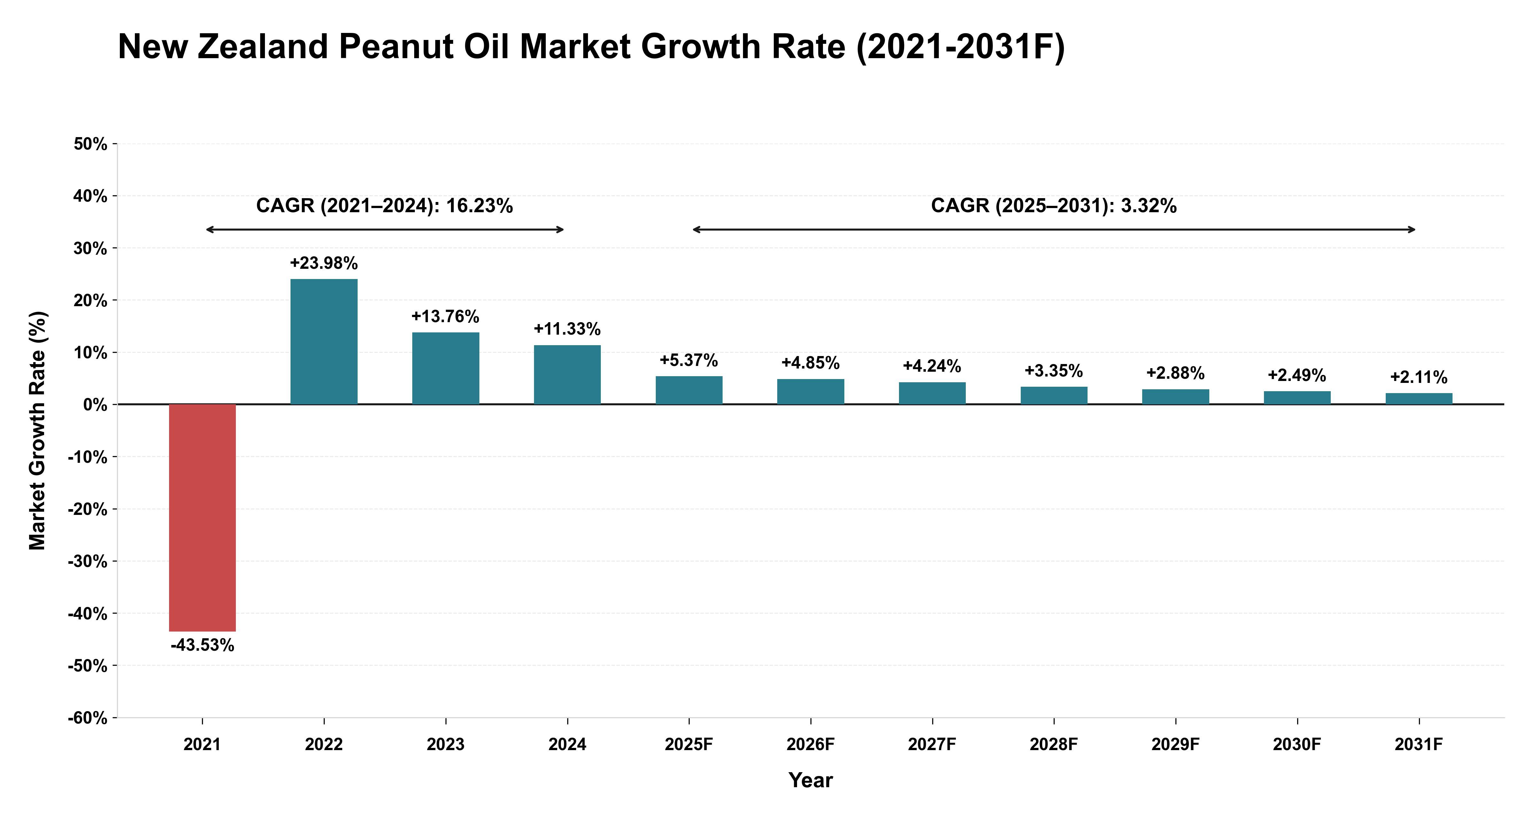The height and width of the screenshot is (815, 1534).
Task: Select the 2029F bar at +2.88%
Action: [1175, 397]
